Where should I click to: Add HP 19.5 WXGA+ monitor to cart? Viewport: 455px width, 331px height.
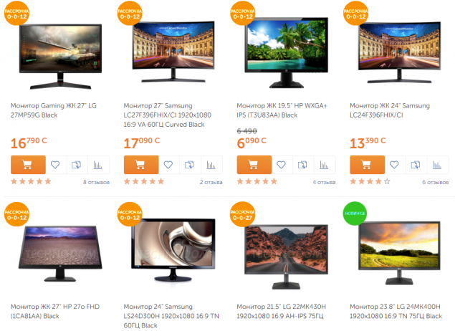254,165
